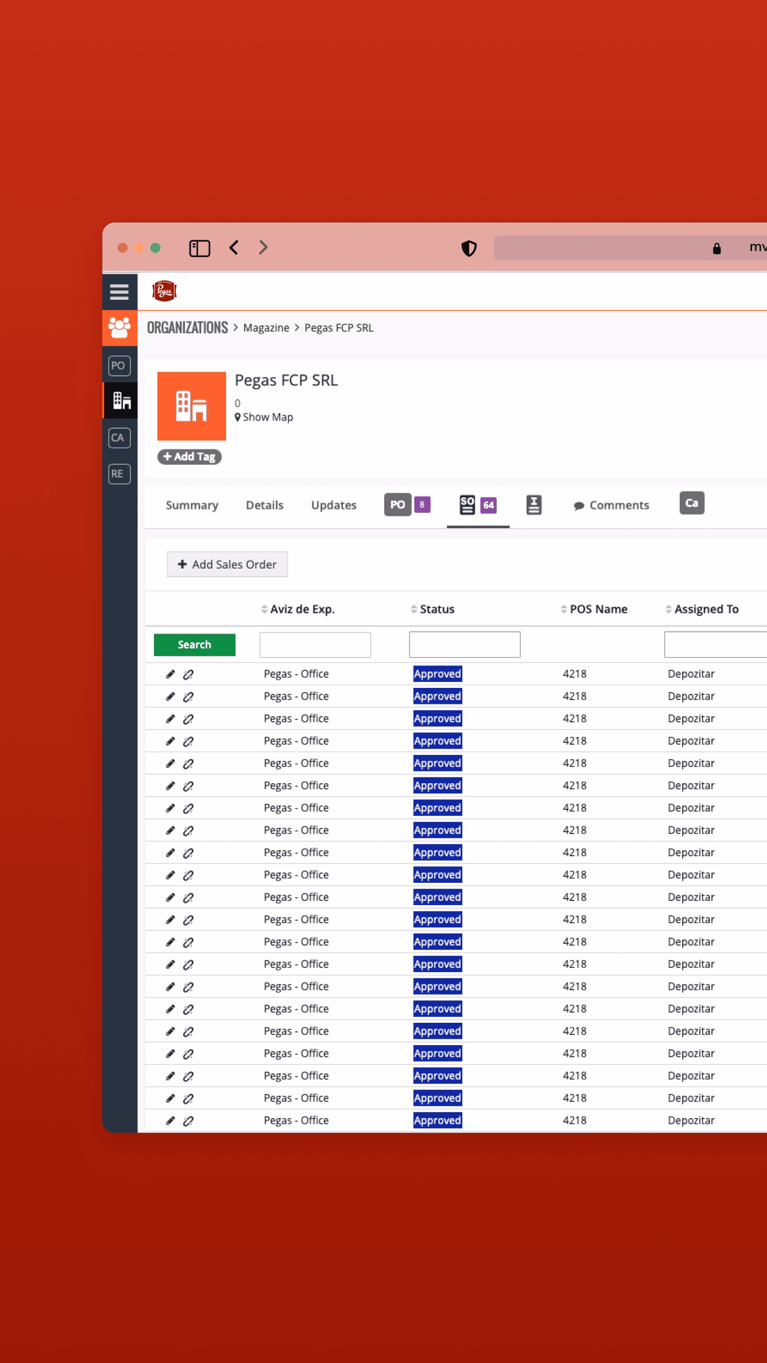
Task: Open the SO tab with 64 badge
Action: pos(478,505)
